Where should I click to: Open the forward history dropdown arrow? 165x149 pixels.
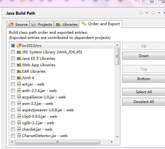pos(159,13)
